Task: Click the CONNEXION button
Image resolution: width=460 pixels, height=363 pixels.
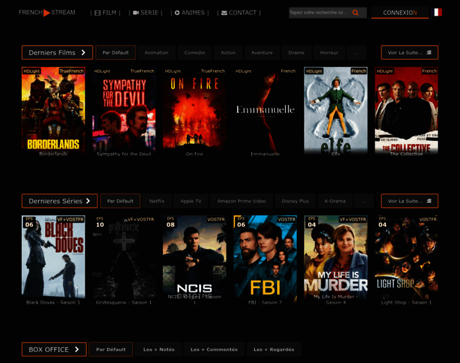Action: coord(400,13)
